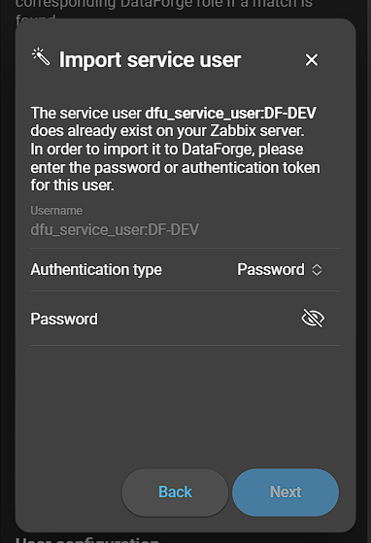371x543 pixels.
Task: Click the Zabbix server sentence in description
Action: click(167, 131)
